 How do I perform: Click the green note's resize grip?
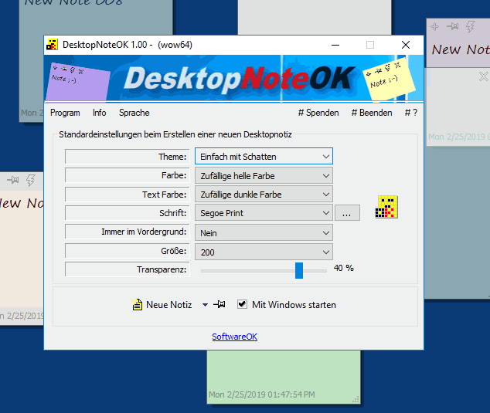point(356,399)
